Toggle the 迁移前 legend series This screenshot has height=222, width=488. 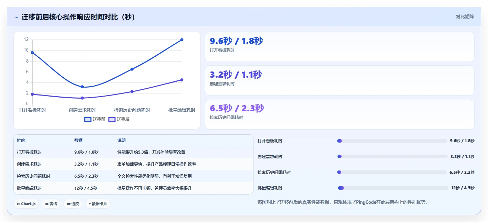tap(95, 119)
